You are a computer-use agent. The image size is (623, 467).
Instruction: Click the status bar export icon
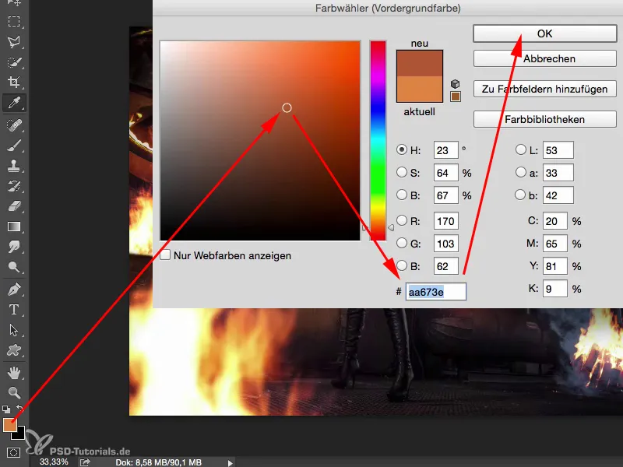point(85,462)
